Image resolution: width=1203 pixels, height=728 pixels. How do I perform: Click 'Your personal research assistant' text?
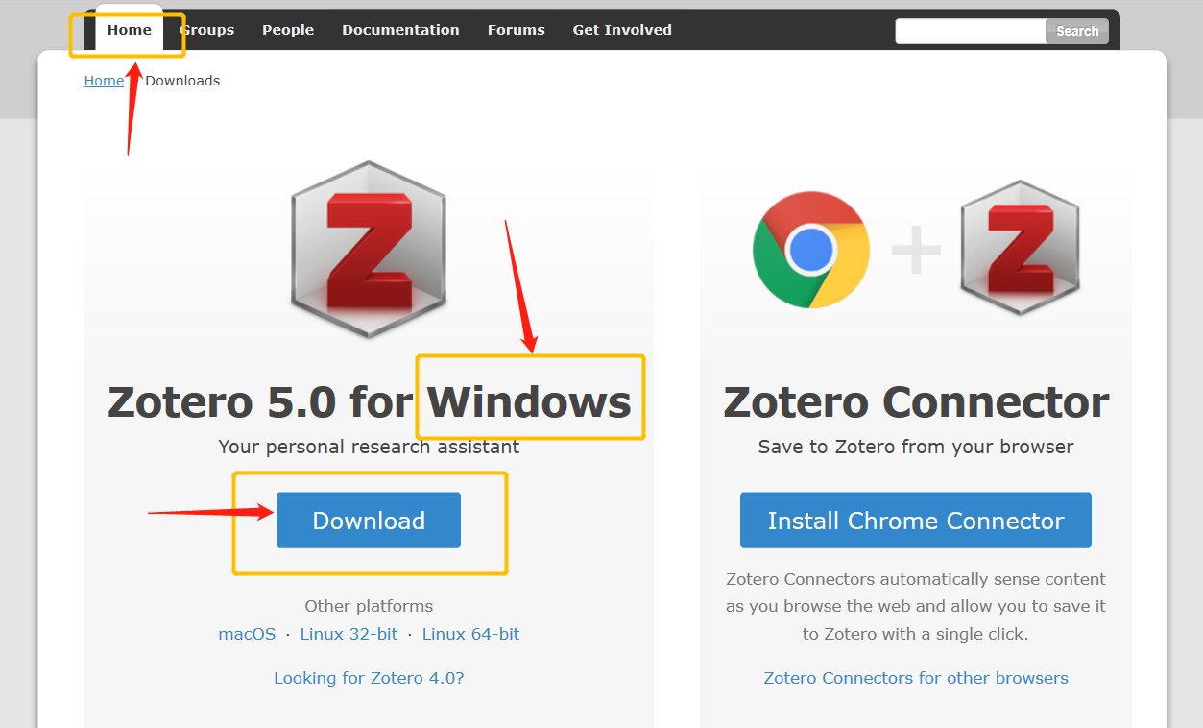pyautogui.click(x=369, y=447)
